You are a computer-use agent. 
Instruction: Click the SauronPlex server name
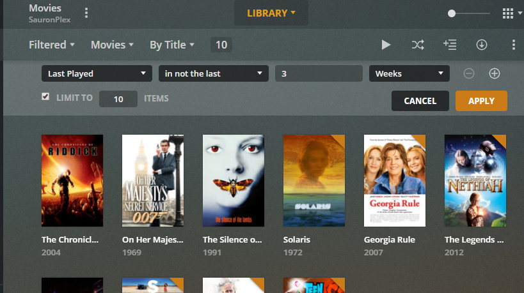point(49,20)
